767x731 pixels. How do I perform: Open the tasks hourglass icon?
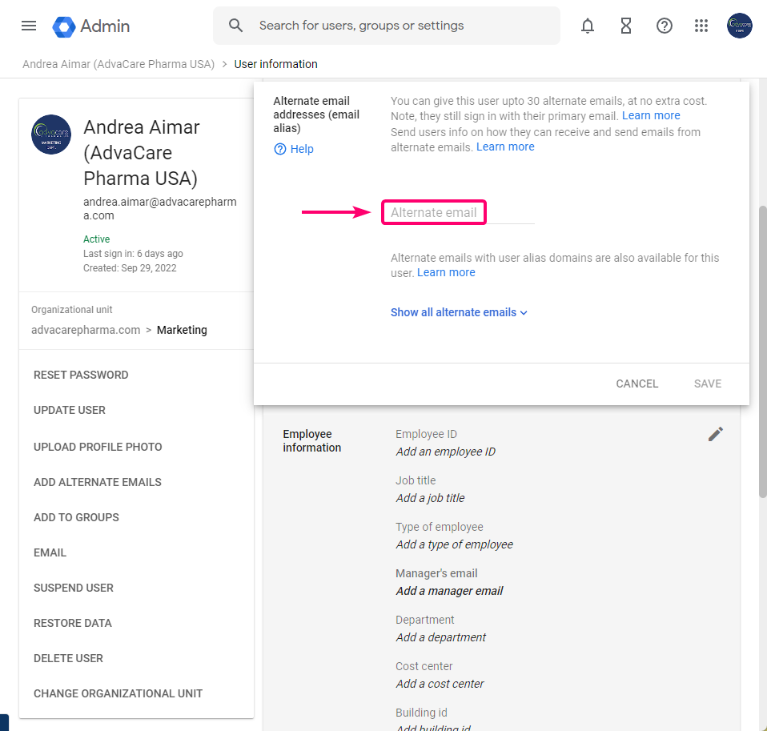coord(625,26)
